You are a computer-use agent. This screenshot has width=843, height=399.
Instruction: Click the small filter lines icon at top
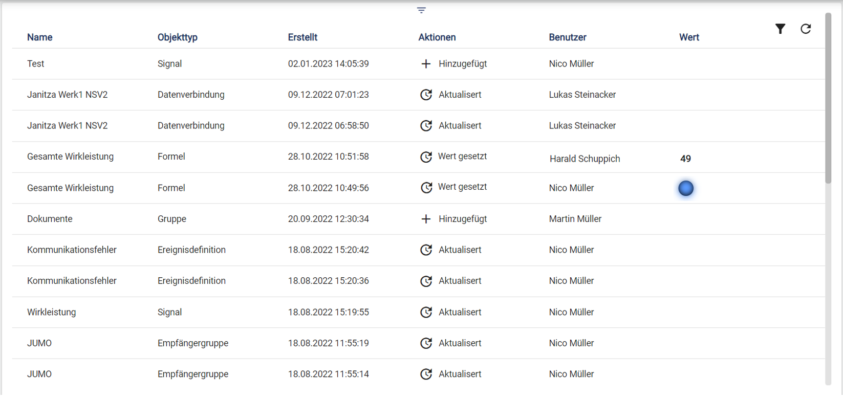421,10
